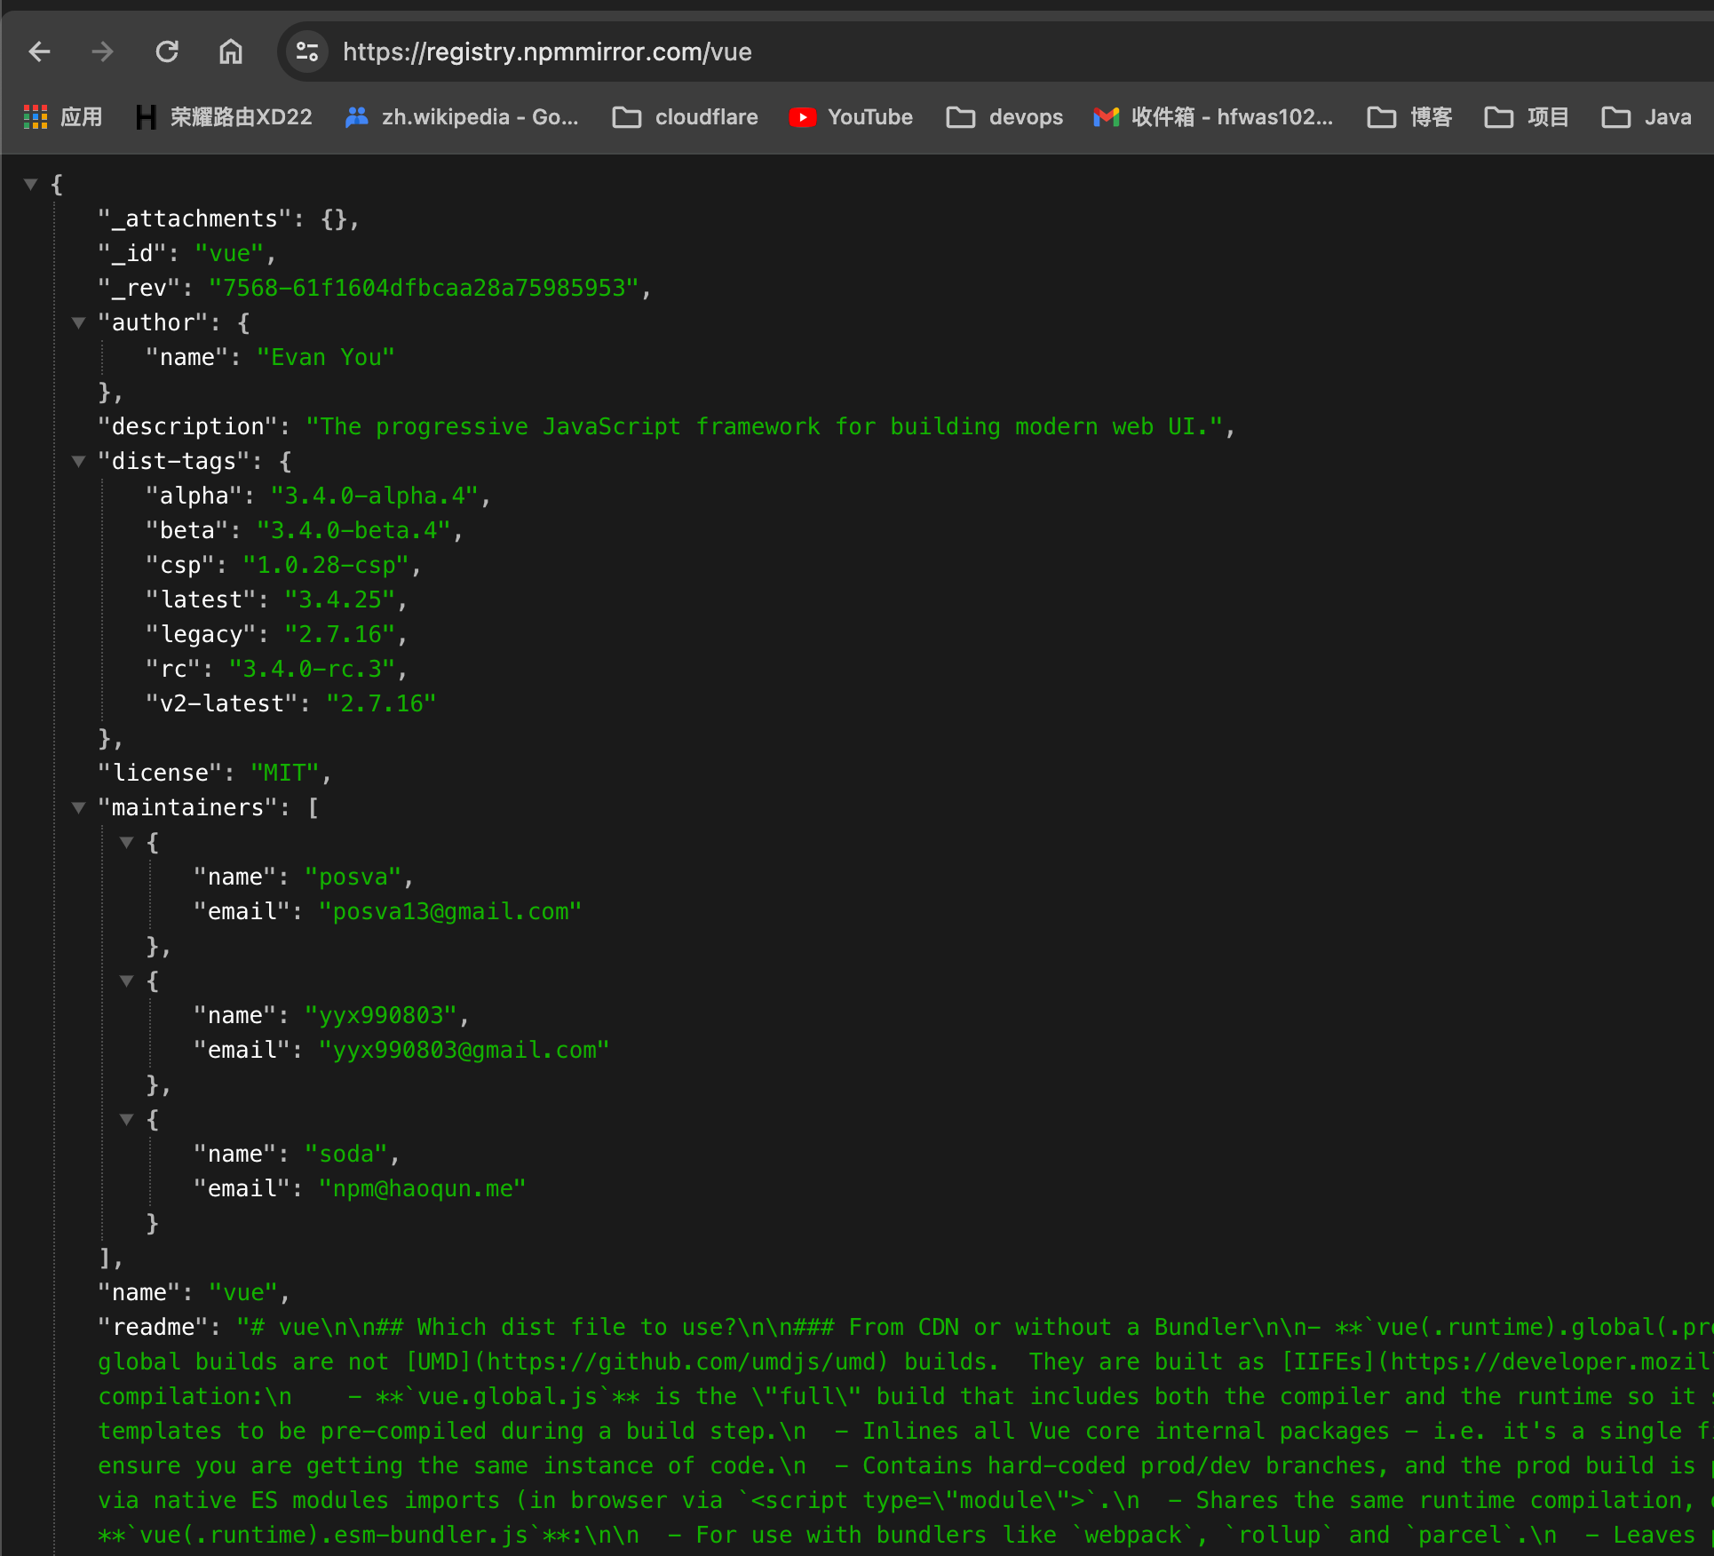The width and height of the screenshot is (1714, 1556).
Task: Click the "_attachments" key
Action: [x=194, y=218]
